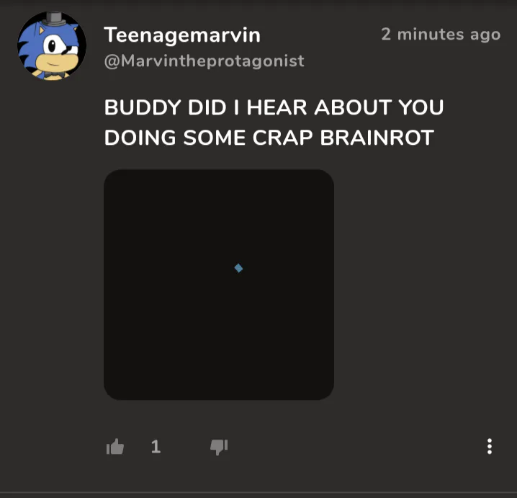Toggle the thumbs-down reaction on this comment
The width and height of the screenshot is (517, 498).
[219, 447]
